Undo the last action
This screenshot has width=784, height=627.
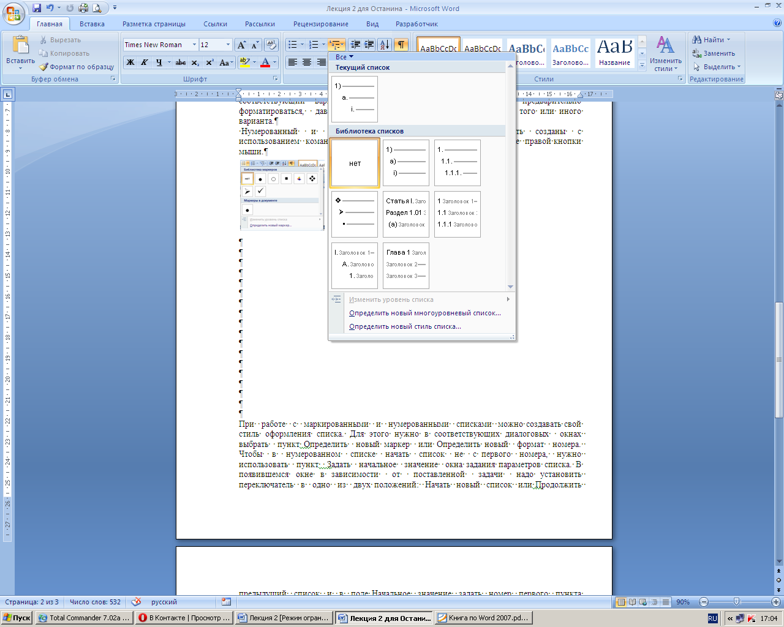coord(50,8)
